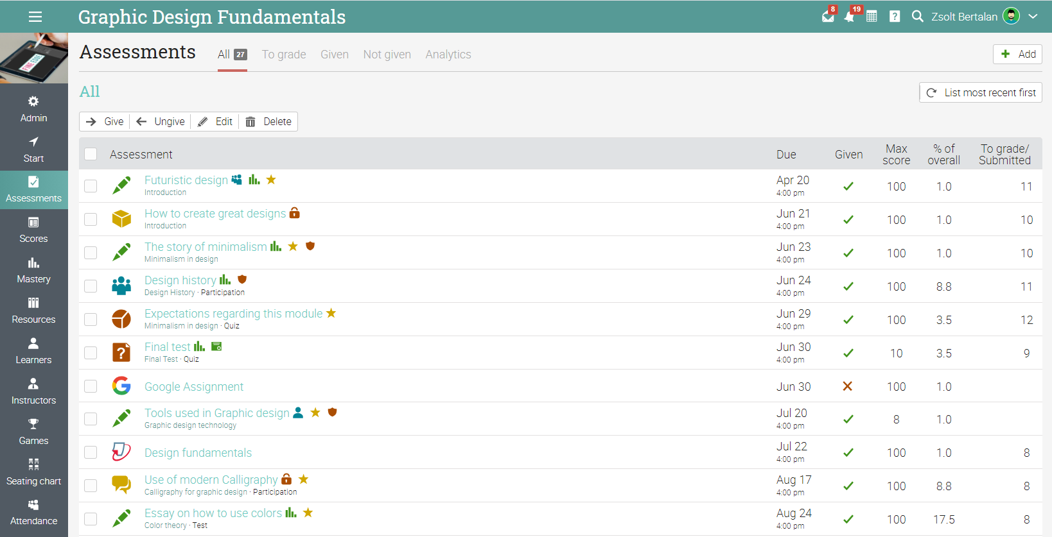Toggle the select-all assessments checkbox

click(91, 154)
